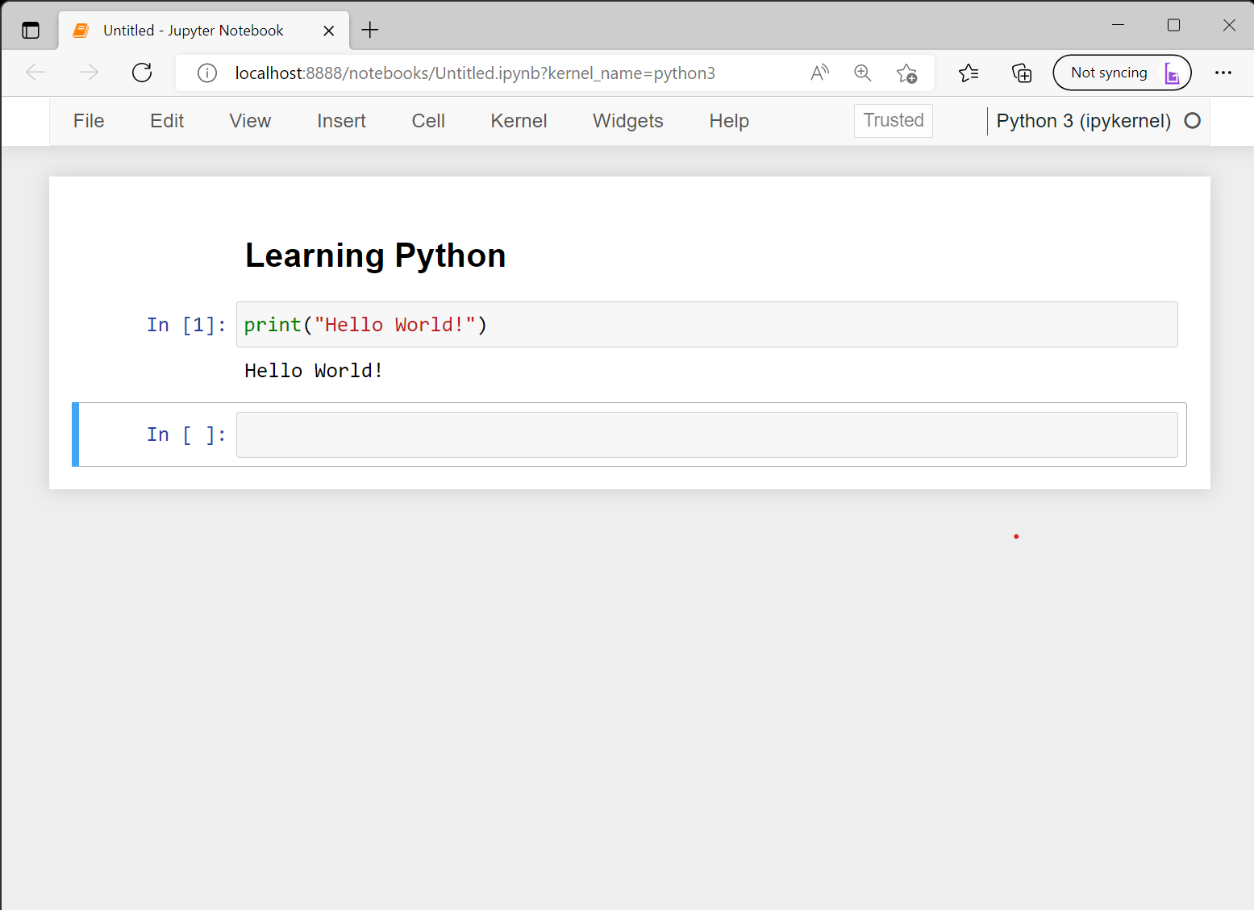The height and width of the screenshot is (910, 1254).
Task: Toggle the Not syncing account status
Action: [x=1122, y=73]
